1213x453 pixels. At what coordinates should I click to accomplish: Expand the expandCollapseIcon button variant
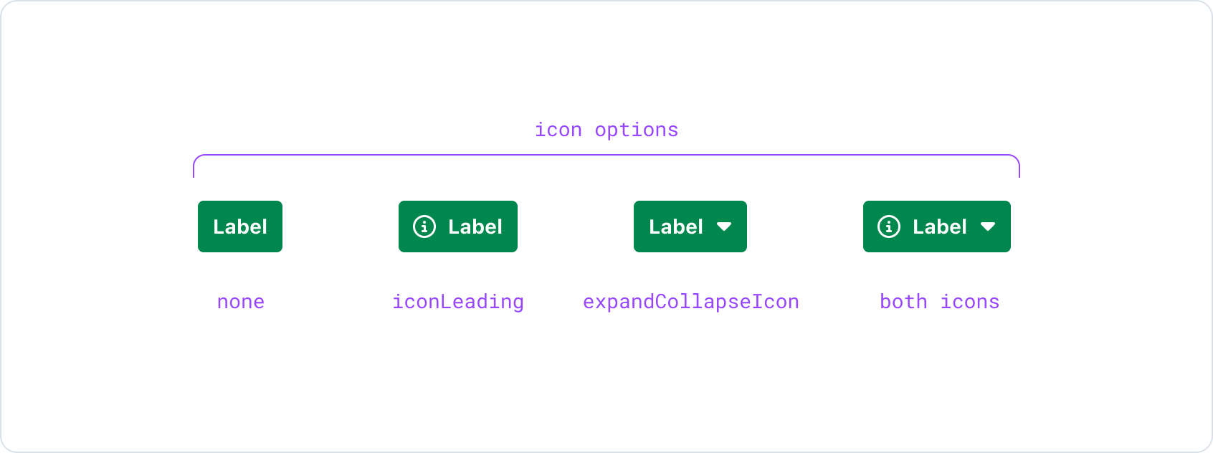pyautogui.click(x=690, y=226)
